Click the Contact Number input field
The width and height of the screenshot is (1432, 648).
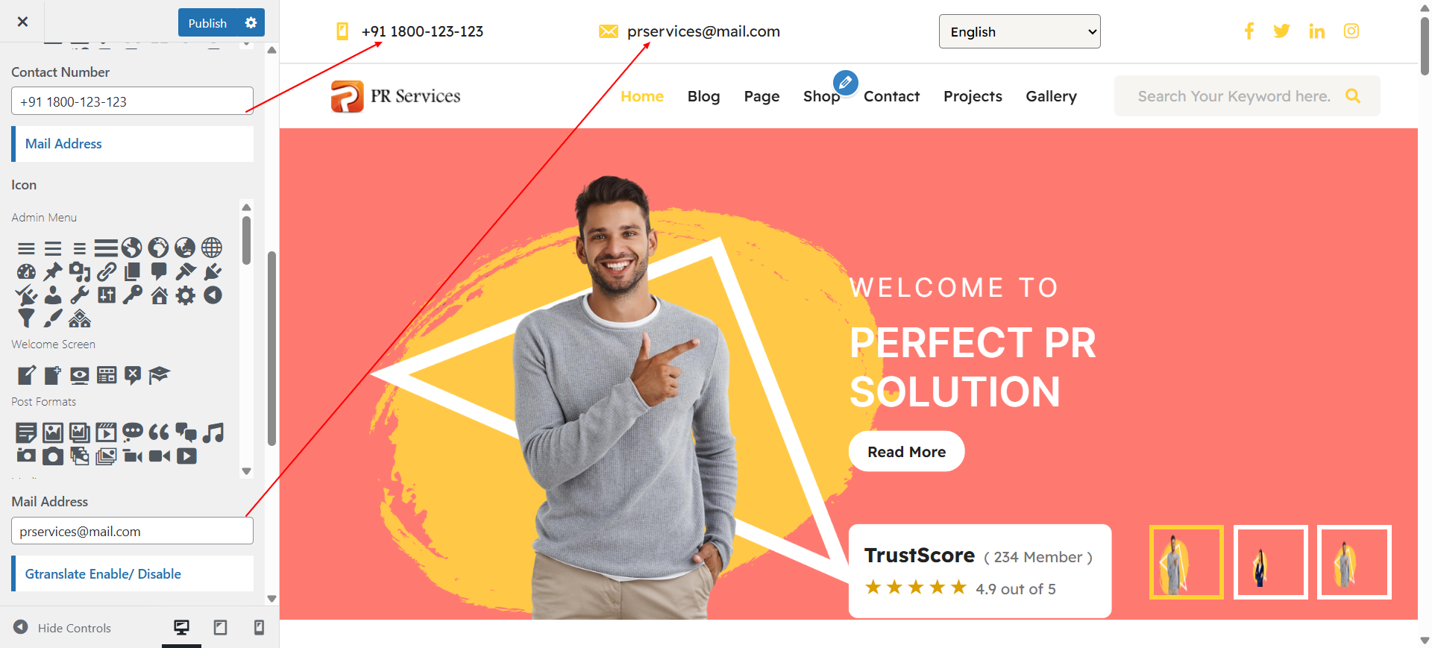pos(133,101)
